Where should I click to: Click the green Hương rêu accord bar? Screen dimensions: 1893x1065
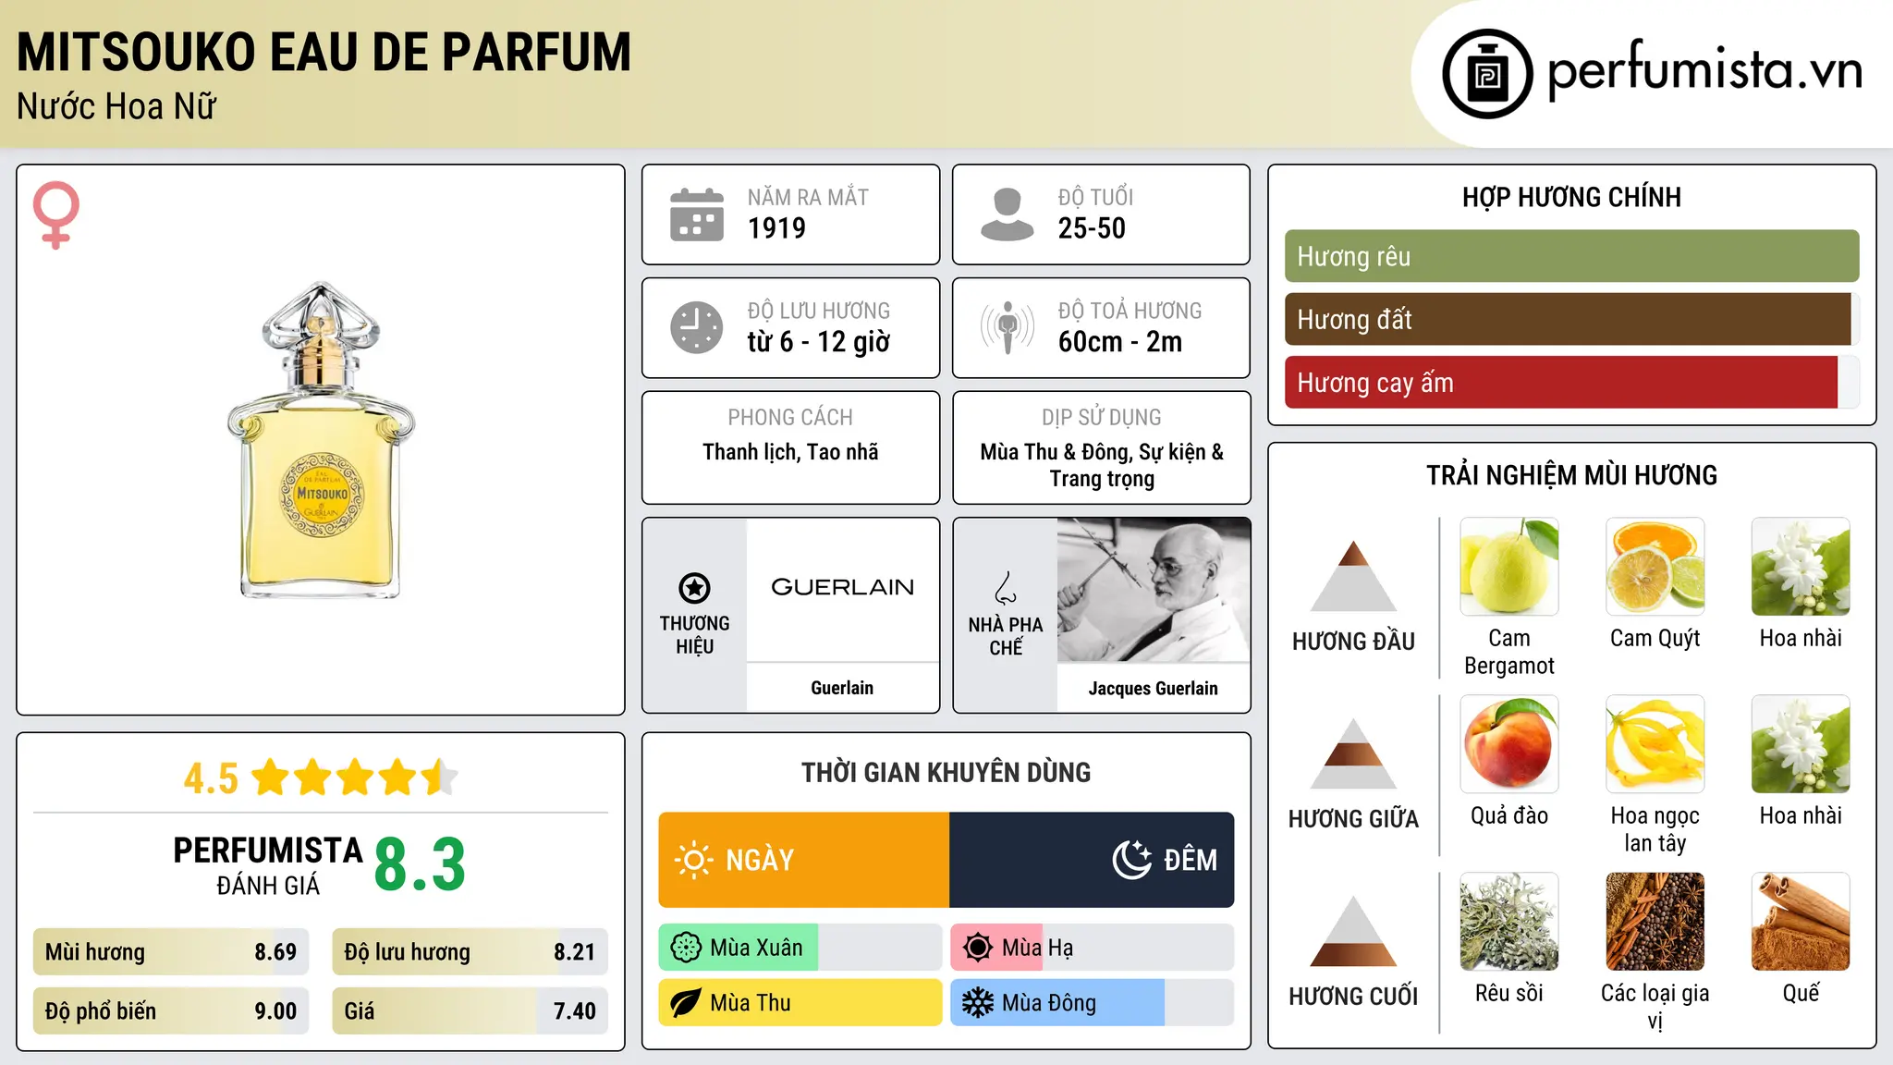[1571, 256]
